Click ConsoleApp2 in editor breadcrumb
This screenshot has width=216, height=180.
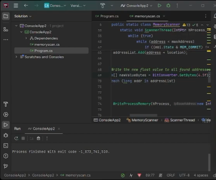(x=107, y=120)
